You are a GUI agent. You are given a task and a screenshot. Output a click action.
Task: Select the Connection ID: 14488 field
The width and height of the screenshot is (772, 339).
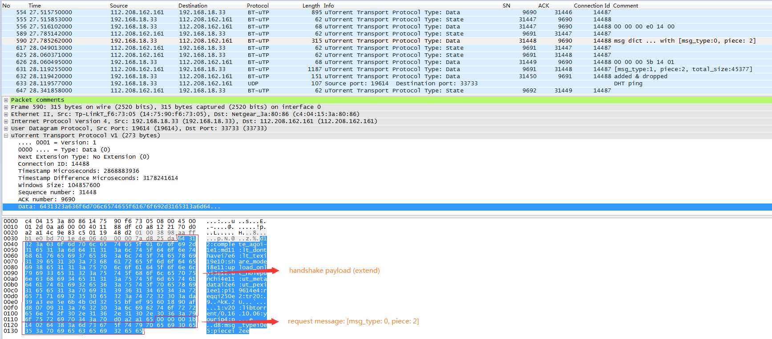click(x=53, y=164)
